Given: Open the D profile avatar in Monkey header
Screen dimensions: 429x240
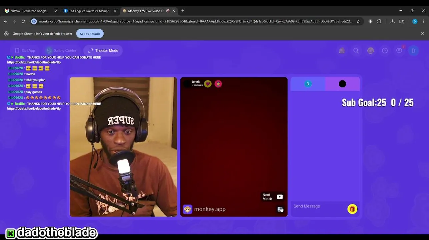Looking at the screenshot, I should point(413,51).
